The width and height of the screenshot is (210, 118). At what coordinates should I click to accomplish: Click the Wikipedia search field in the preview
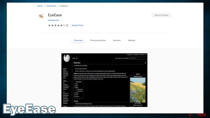(138, 58)
